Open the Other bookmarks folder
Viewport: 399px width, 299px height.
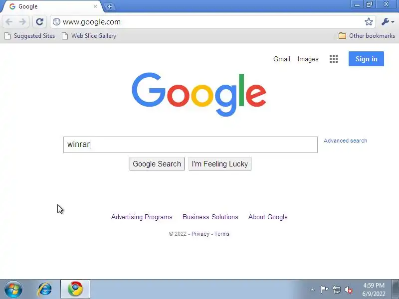pos(367,36)
